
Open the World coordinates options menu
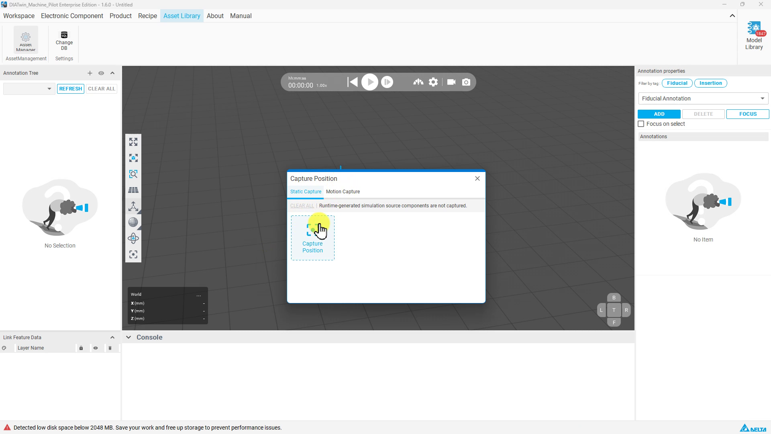click(199, 295)
